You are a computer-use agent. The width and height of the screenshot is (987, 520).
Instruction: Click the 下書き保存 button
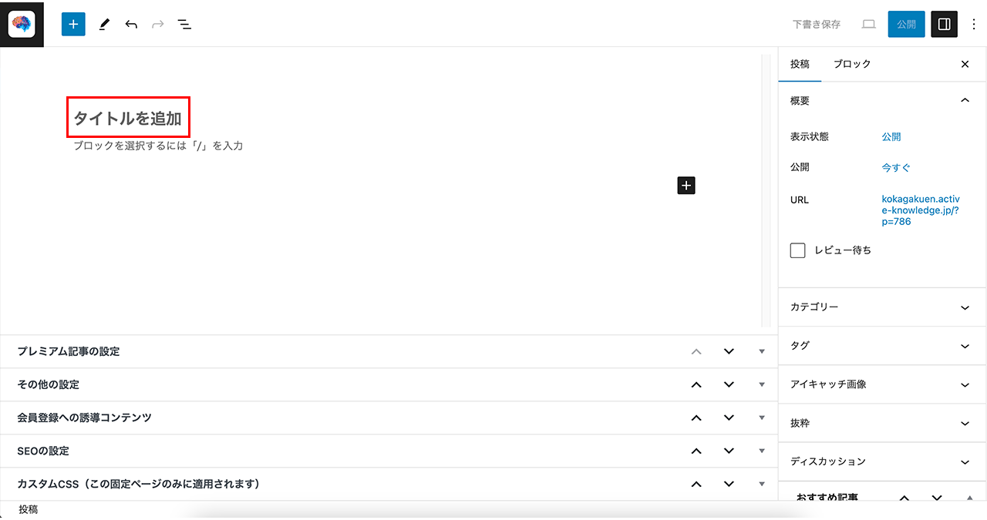817,24
